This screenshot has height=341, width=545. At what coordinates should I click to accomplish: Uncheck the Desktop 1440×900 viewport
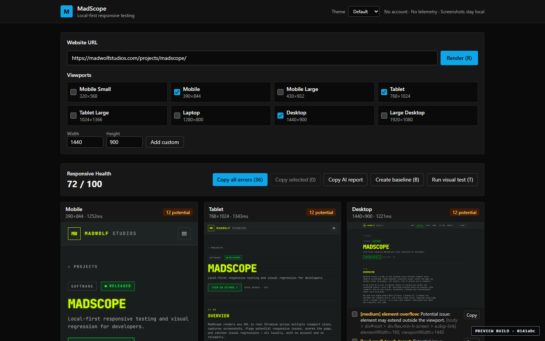280,116
